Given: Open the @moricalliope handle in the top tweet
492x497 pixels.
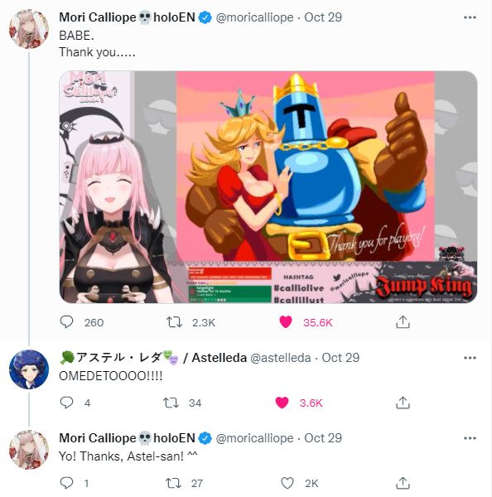Looking at the screenshot, I should coord(255,17).
